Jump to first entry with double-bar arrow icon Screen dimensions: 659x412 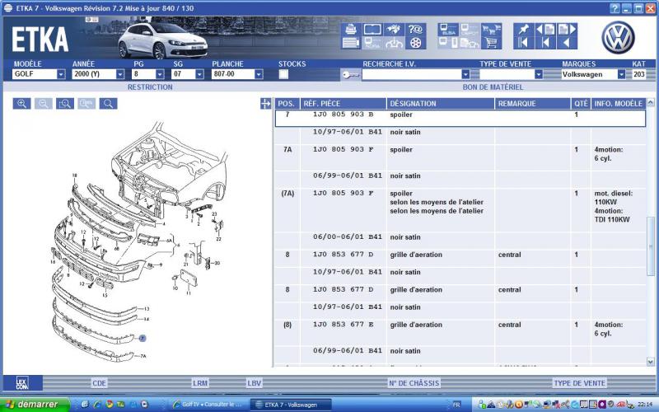click(x=524, y=43)
